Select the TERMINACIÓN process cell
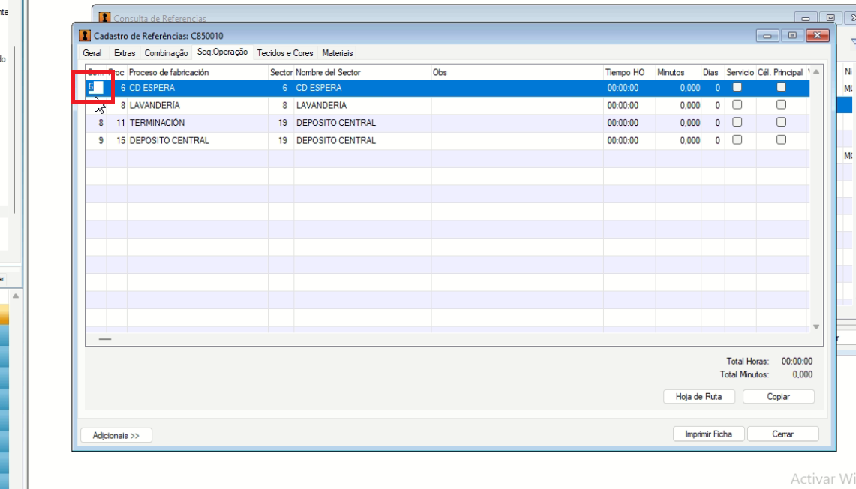The width and height of the screenshot is (856, 489). click(x=158, y=123)
